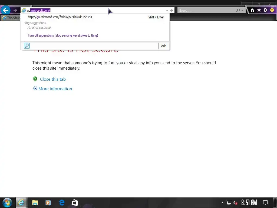The height and width of the screenshot is (208, 277).
Task: Open the Action Center notification icon
Action: click(265, 203)
